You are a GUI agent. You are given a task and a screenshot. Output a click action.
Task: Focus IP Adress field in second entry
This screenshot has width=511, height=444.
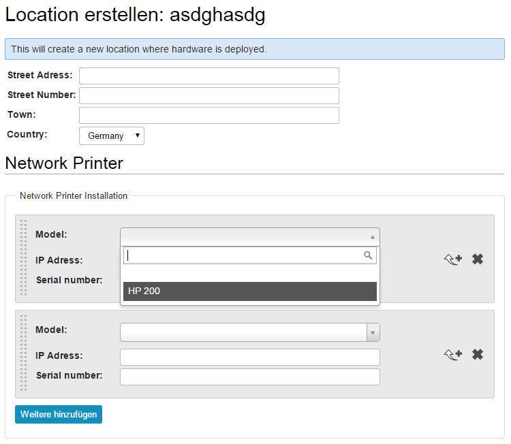pyautogui.click(x=250, y=358)
